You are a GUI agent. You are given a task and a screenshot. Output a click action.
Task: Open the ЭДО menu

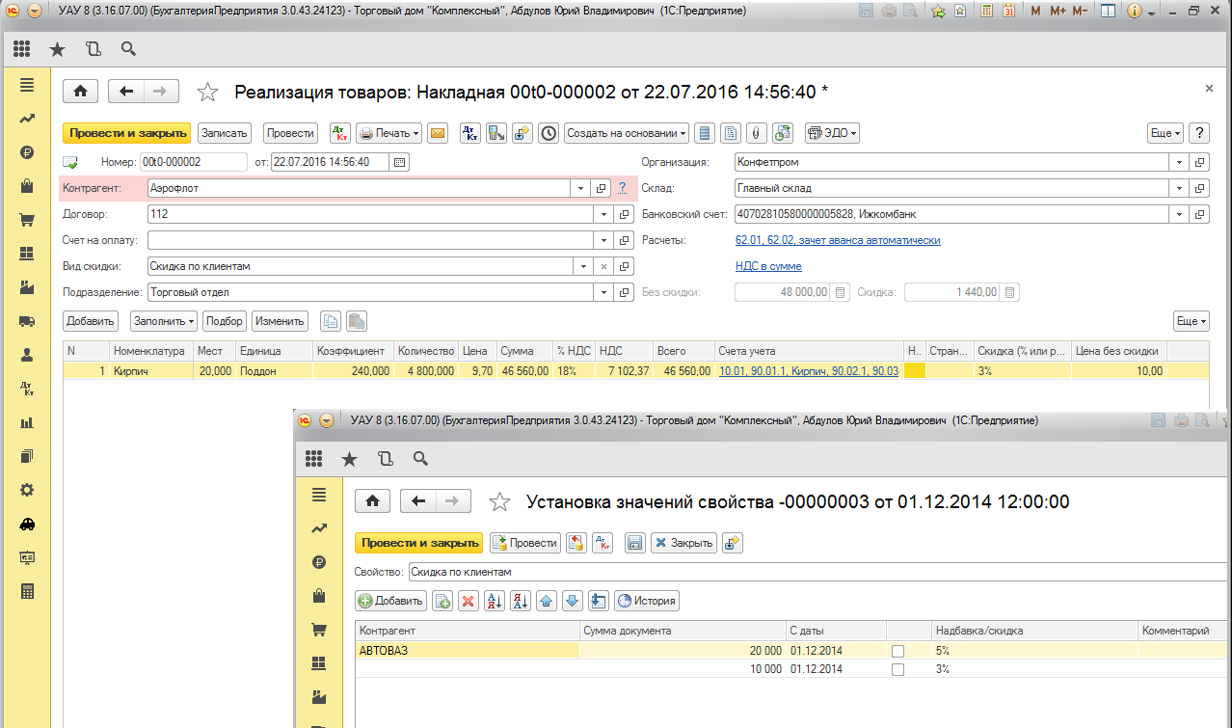click(832, 133)
